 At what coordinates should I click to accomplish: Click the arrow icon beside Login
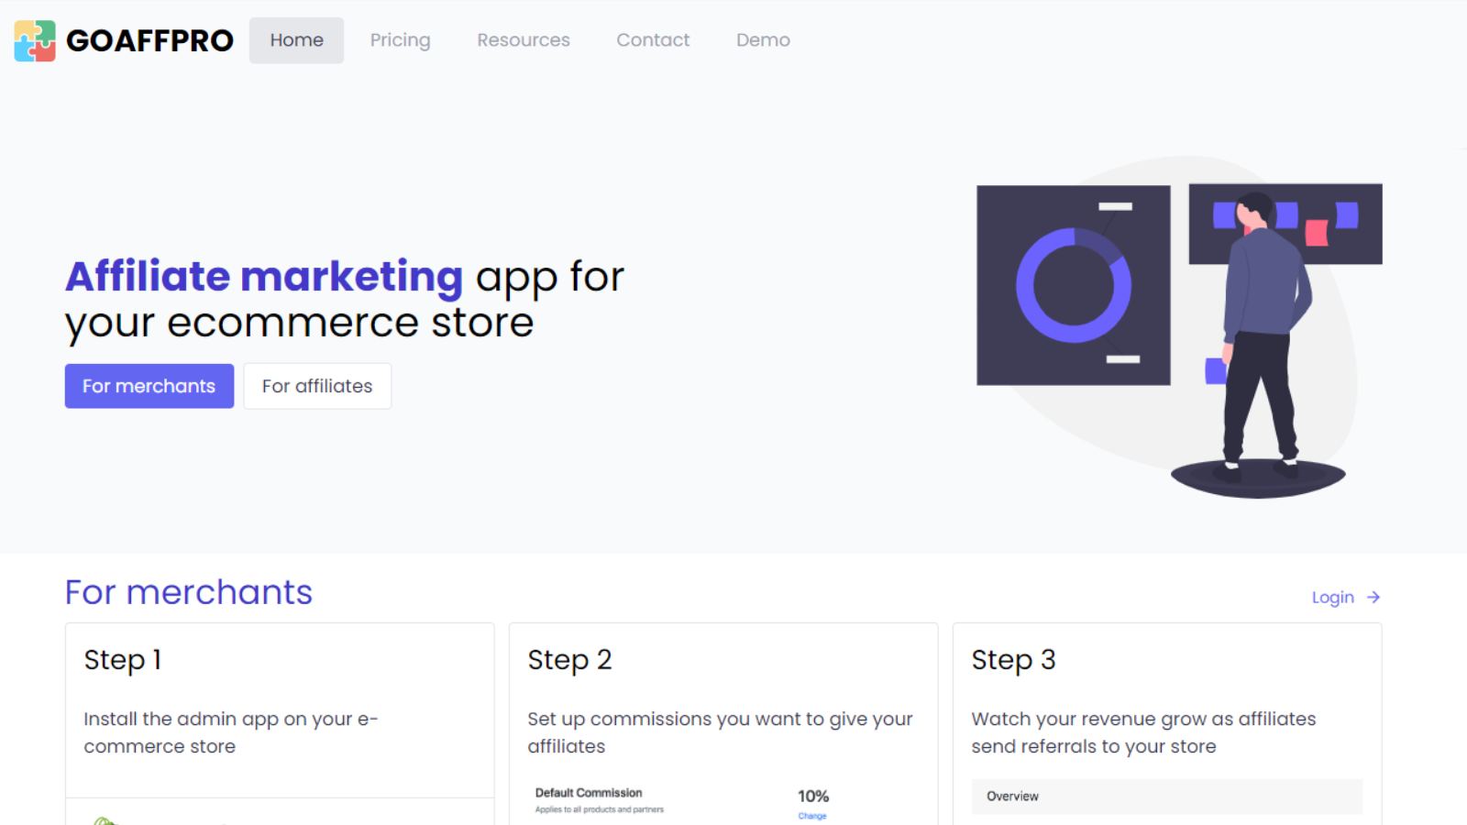click(1373, 597)
